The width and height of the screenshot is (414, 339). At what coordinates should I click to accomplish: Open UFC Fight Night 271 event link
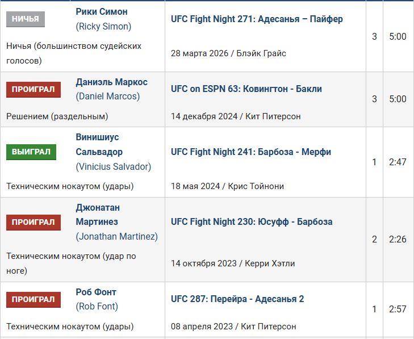coord(257,19)
